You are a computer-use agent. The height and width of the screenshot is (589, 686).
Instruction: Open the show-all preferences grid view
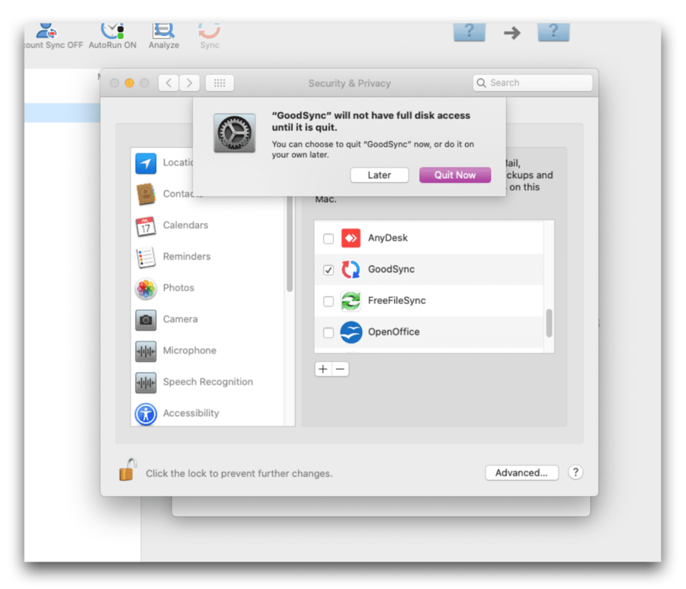(219, 82)
